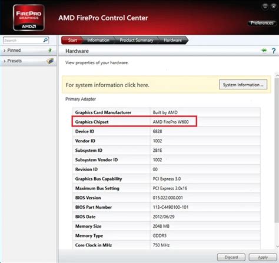
Task: Click the vertical scrollbar
Action: tap(277, 161)
